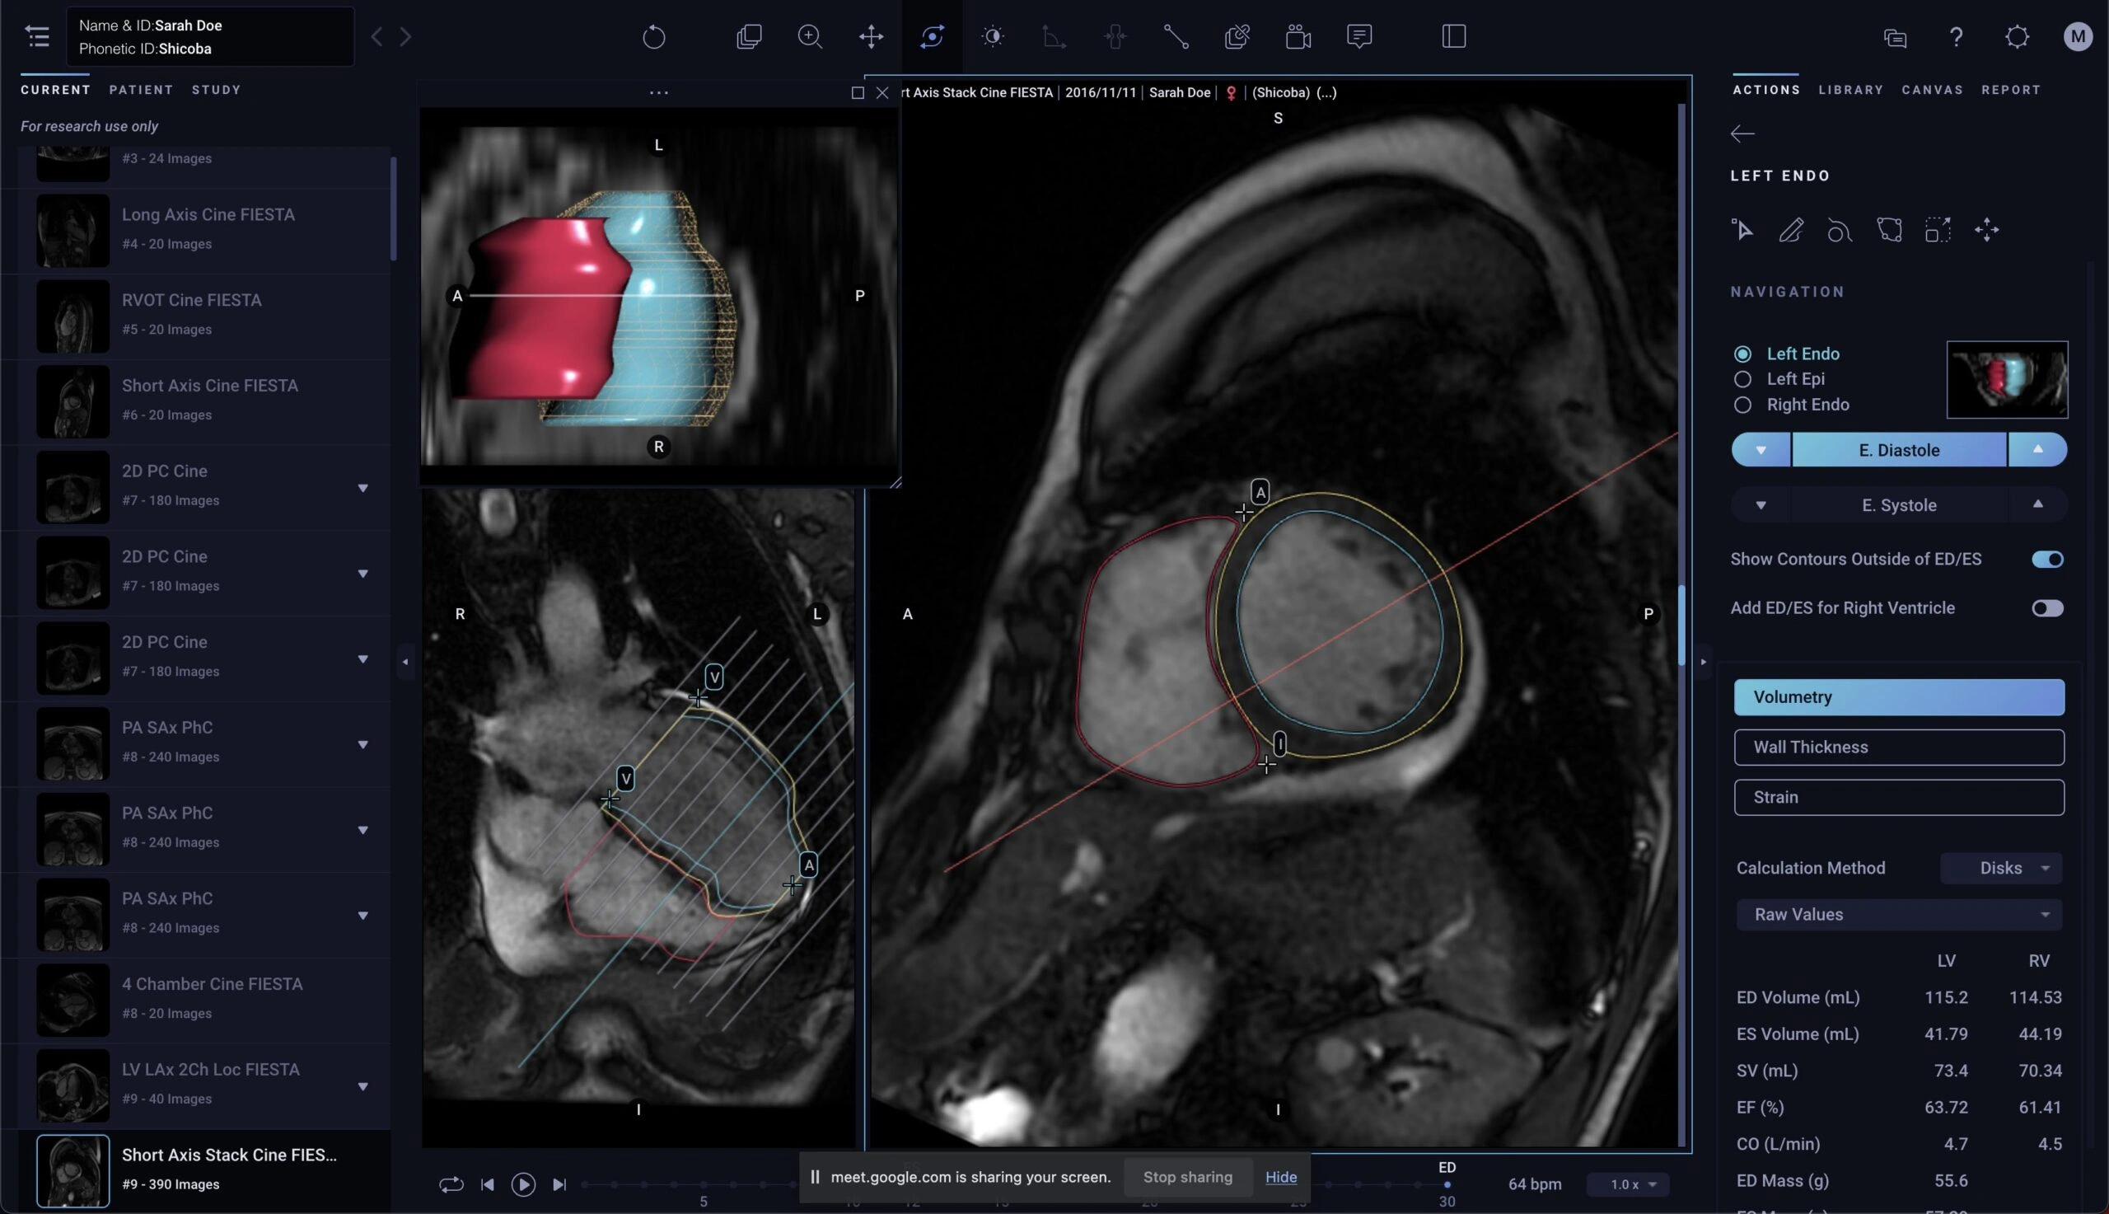Select the zoom magnifier tool
This screenshot has height=1214, width=2109.
810,37
